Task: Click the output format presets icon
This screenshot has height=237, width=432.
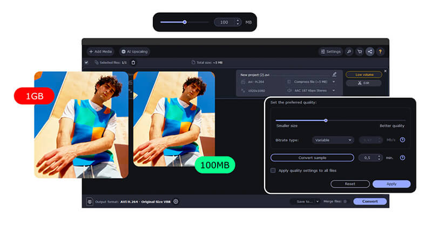Action: (90, 202)
